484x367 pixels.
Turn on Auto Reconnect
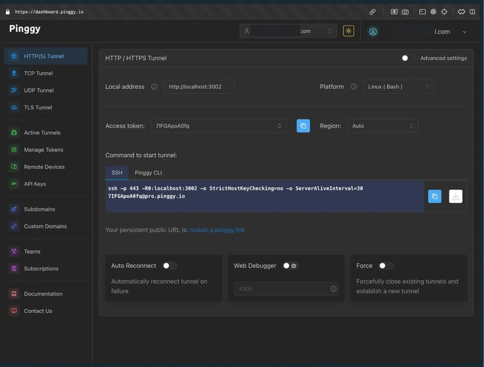(169, 266)
